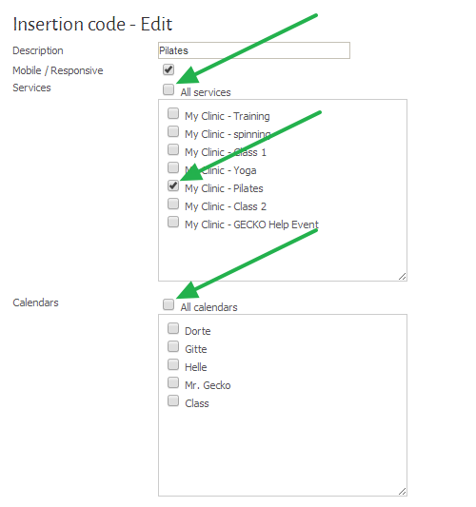
Task: Click the Description text field containing Pilates
Action: (254, 50)
